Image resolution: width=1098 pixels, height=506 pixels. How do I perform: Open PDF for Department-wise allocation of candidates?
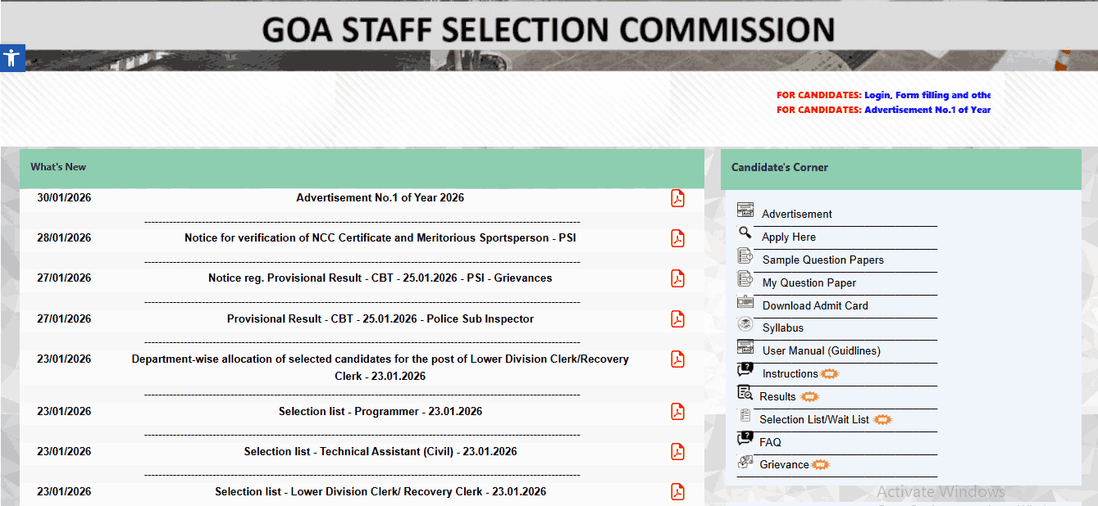(677, 359)
